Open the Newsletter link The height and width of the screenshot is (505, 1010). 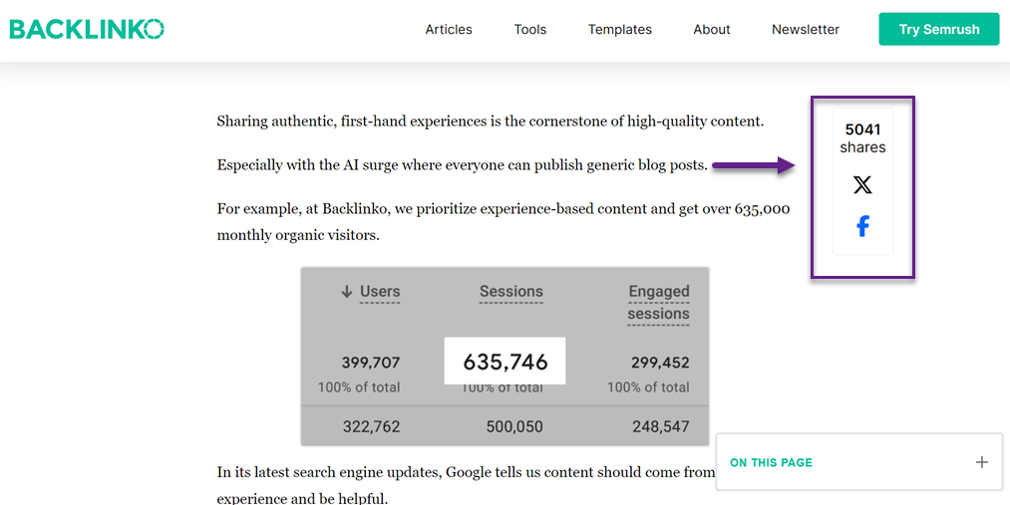click(x=806, y=30)
